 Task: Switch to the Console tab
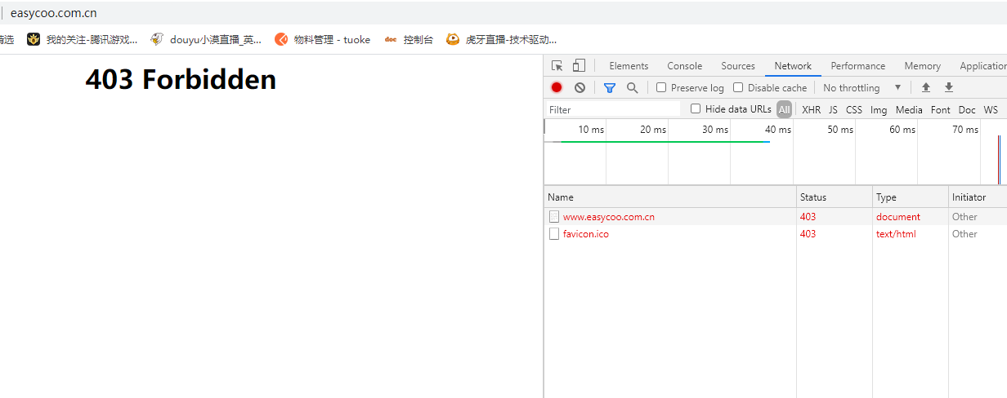point(684,66)
